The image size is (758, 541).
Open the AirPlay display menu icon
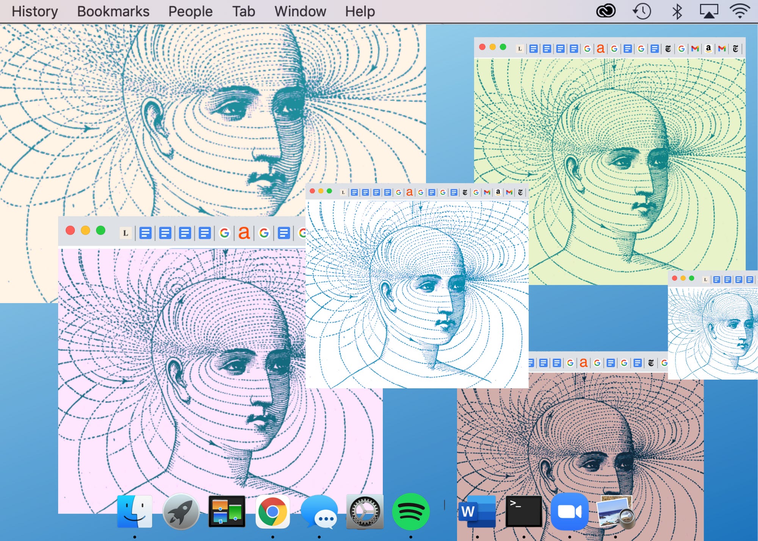point(709,11)
